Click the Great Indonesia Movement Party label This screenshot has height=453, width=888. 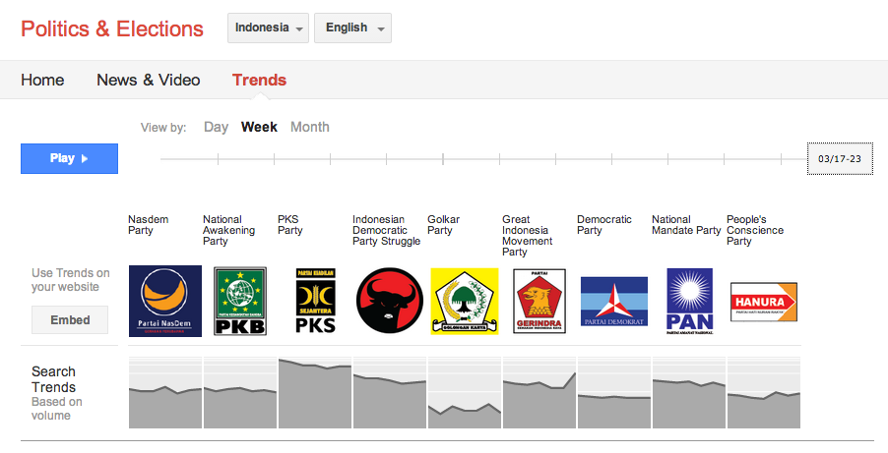tap(528, 235)
